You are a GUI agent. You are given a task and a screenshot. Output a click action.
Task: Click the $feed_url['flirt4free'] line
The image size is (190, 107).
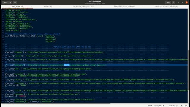click(95, 83)
